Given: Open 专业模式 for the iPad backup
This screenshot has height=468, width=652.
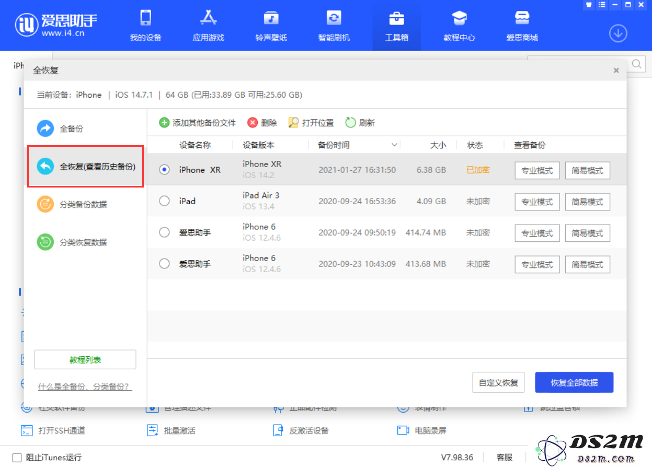Looking at the screenshot, I should pyautogui.click(x=537, y=202).
